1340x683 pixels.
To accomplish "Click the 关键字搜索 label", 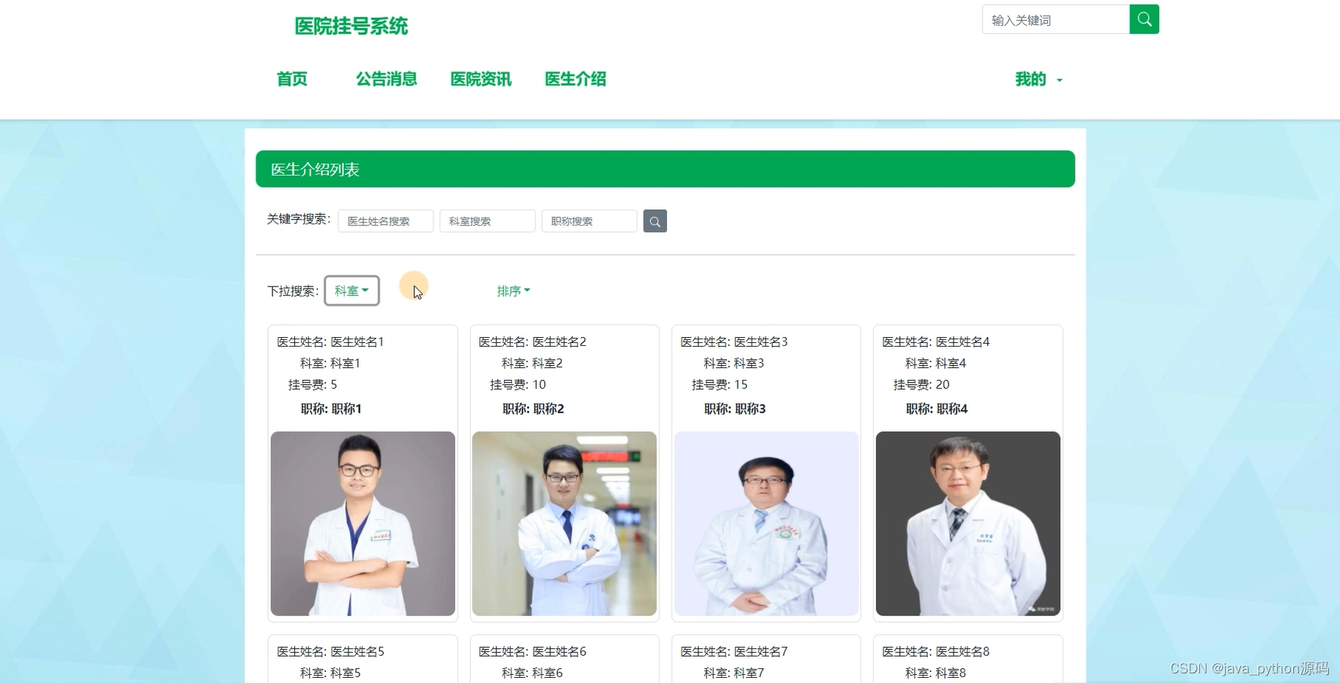I will 299,219.
